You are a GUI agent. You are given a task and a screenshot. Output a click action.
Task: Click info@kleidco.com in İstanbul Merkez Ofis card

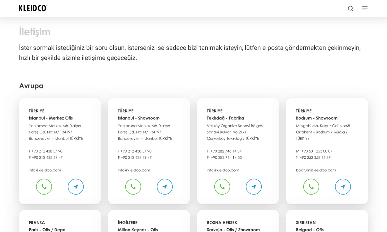click(x=45, y=170)
